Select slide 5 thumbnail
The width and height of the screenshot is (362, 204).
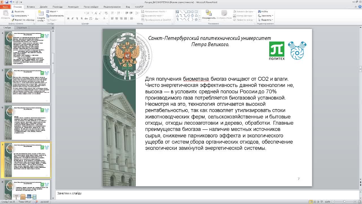coord(27,86)
